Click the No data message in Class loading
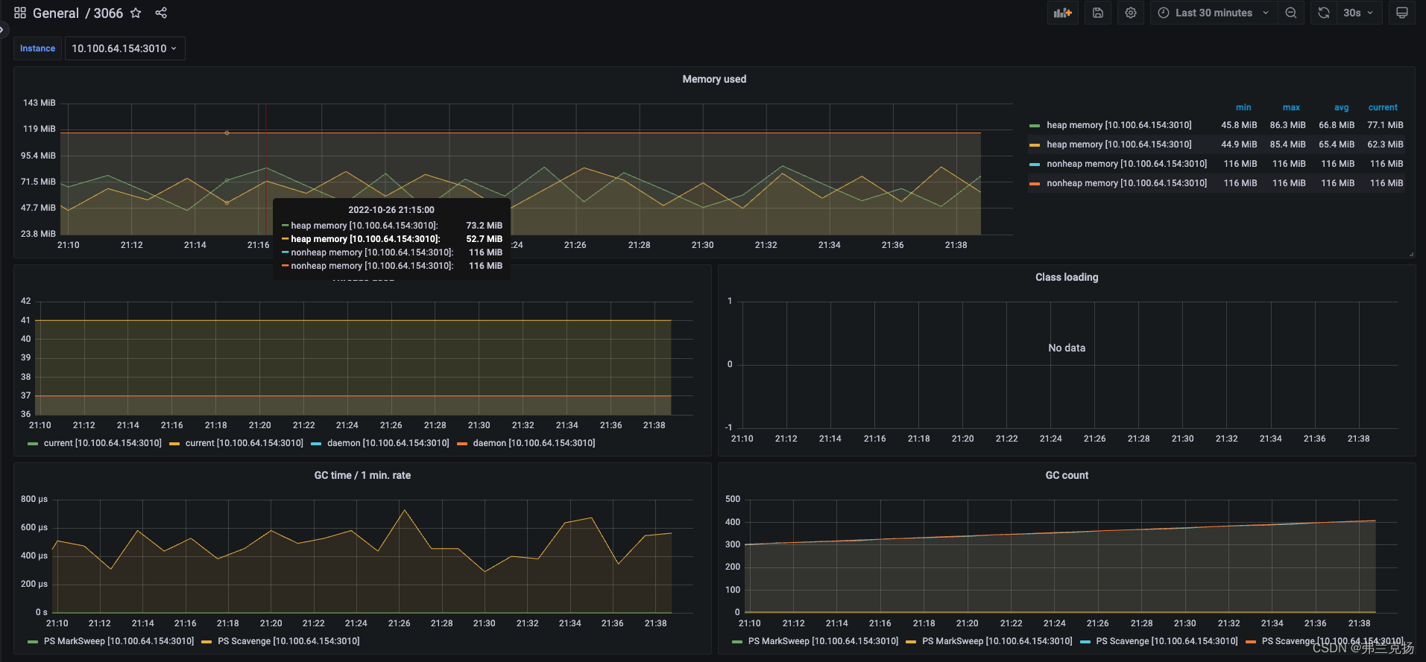This screenshot has width=1426, height=662. [1067, 348]
